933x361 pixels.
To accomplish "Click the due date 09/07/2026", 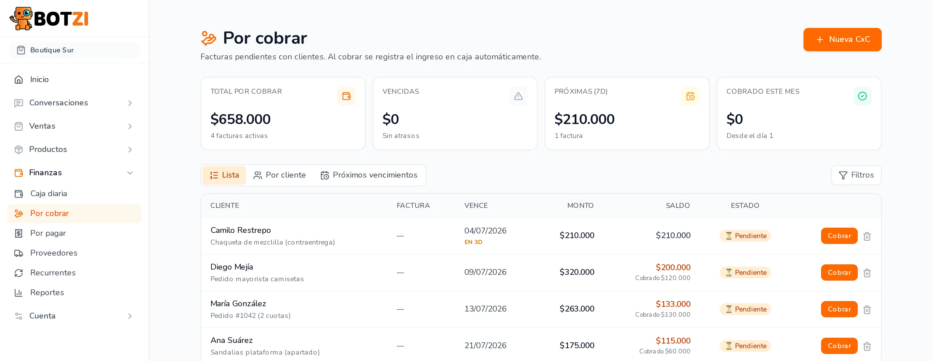I will pos(485,272).
